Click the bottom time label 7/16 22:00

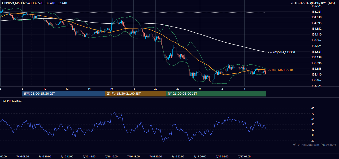pos(178,156)
